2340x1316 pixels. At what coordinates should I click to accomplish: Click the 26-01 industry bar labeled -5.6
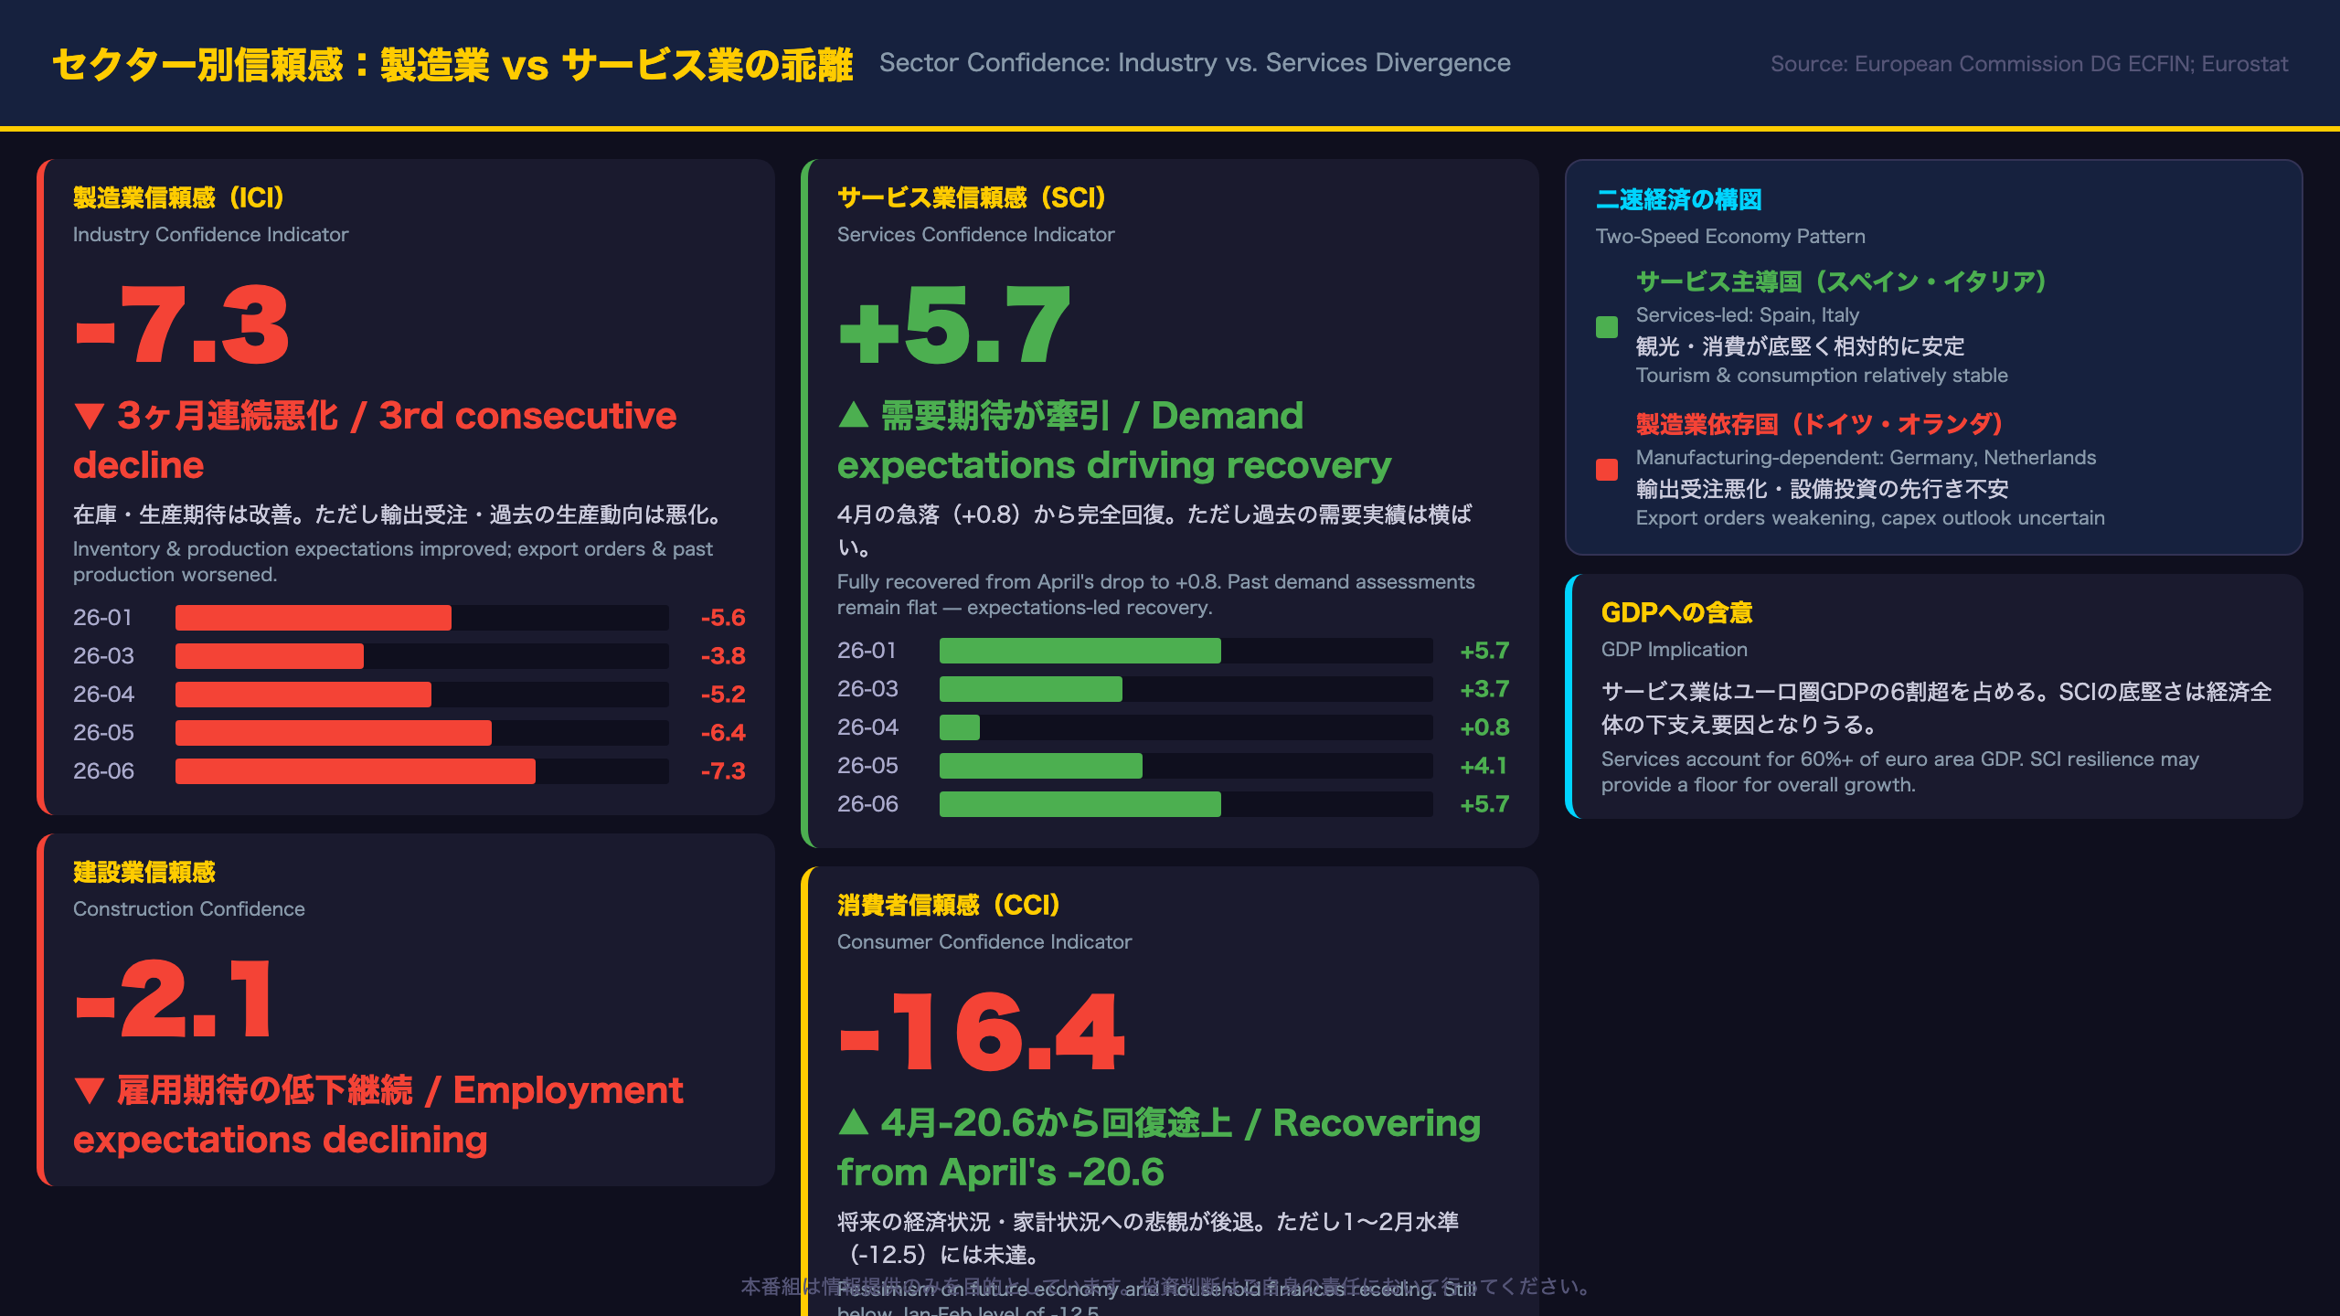tap(421, 618)
